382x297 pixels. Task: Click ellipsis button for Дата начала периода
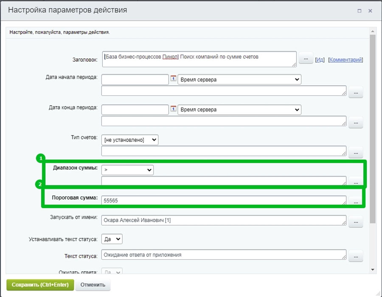[x=356, y=92]
